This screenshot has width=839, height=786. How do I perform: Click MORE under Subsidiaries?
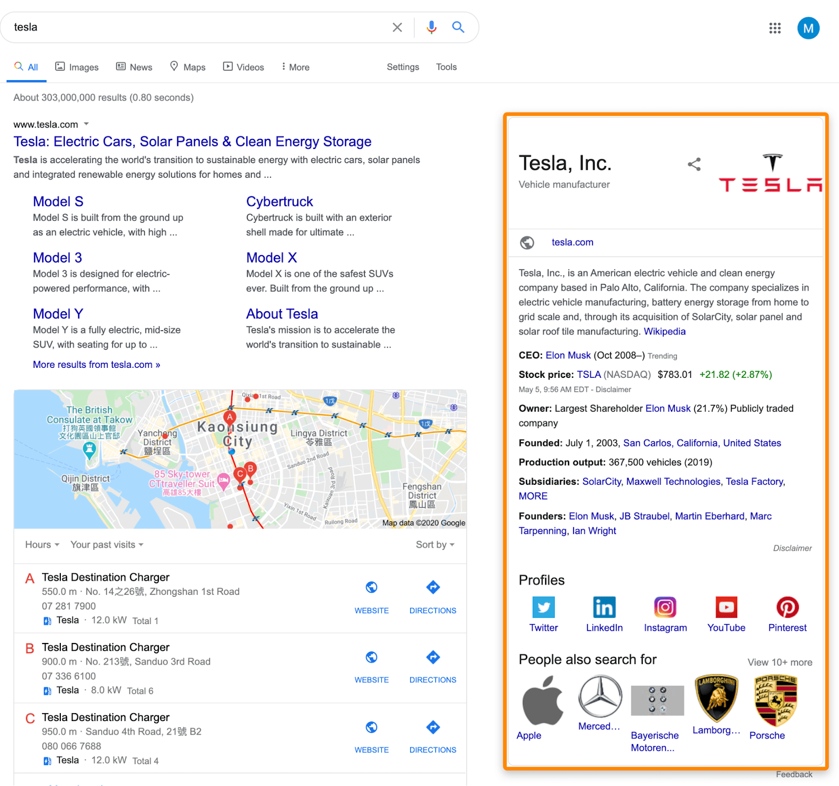click(533, 496)
